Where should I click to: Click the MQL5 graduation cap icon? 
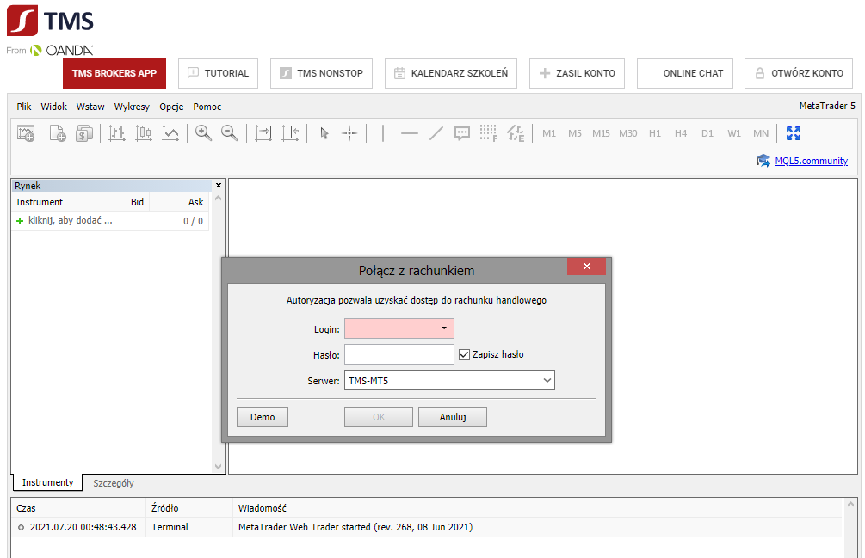pyautogui.click(x=763, y=161)
